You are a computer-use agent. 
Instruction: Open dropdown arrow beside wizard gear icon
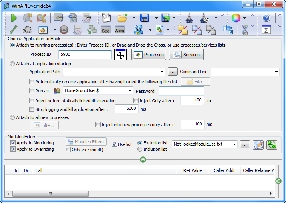[x=216, y=18]
